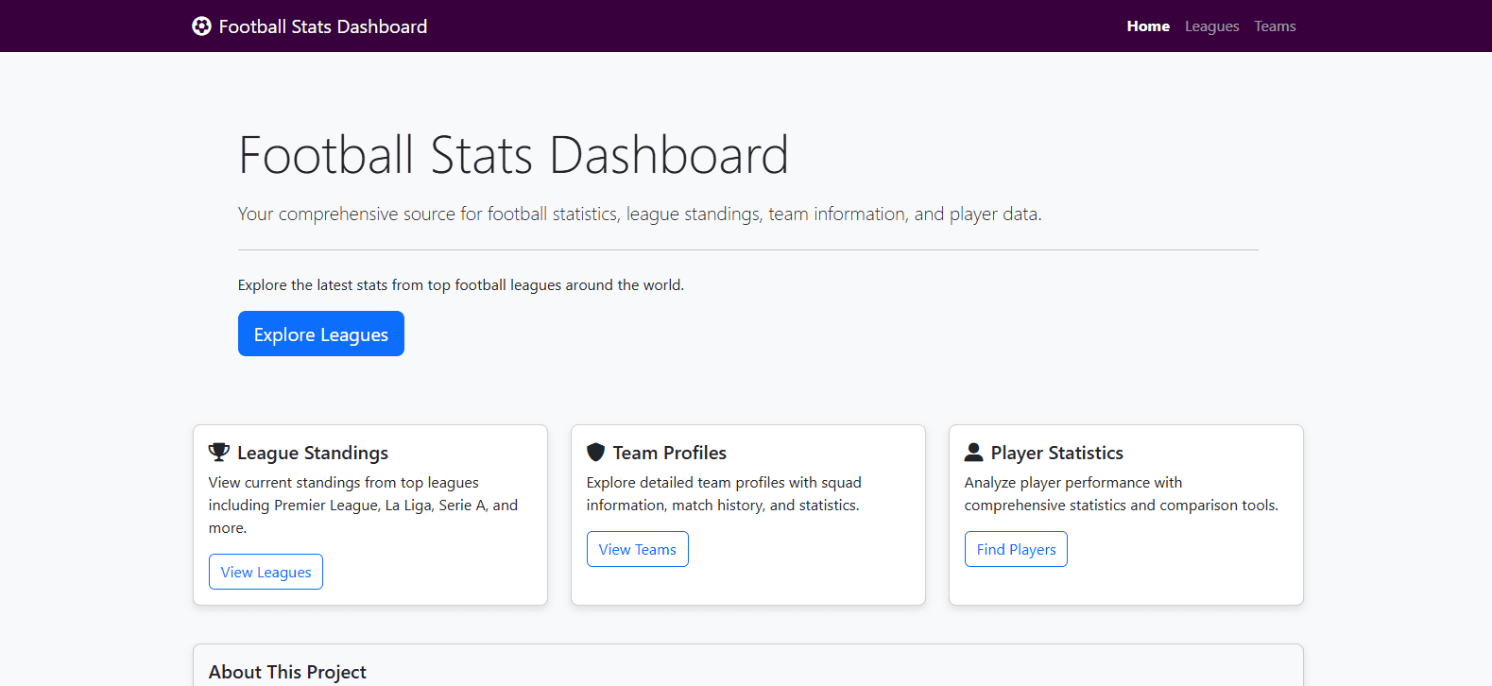Click the dashboard tagline text
The width and height of the screenshot is (1492, 686).
click(639, 214)
